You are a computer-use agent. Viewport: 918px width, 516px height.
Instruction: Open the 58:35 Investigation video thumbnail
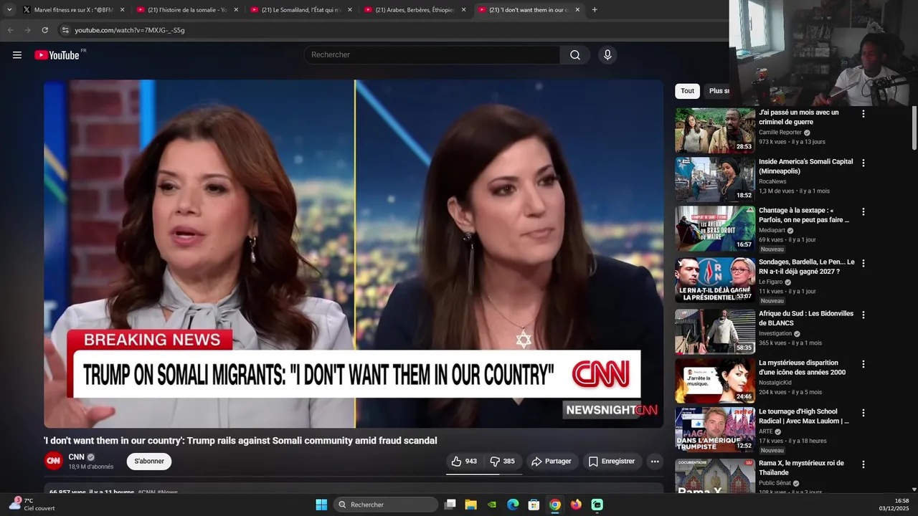pyautogui.click(x=715, y=331)
